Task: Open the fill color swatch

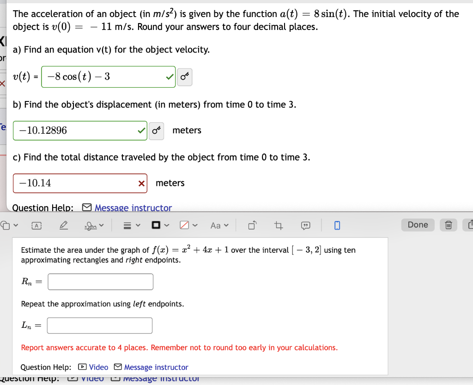Action: tap(184, 225)
